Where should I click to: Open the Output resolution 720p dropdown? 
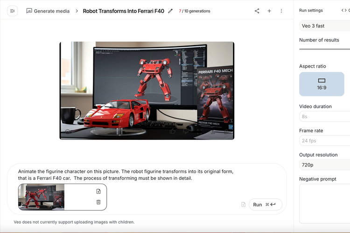tap(324, 165)
